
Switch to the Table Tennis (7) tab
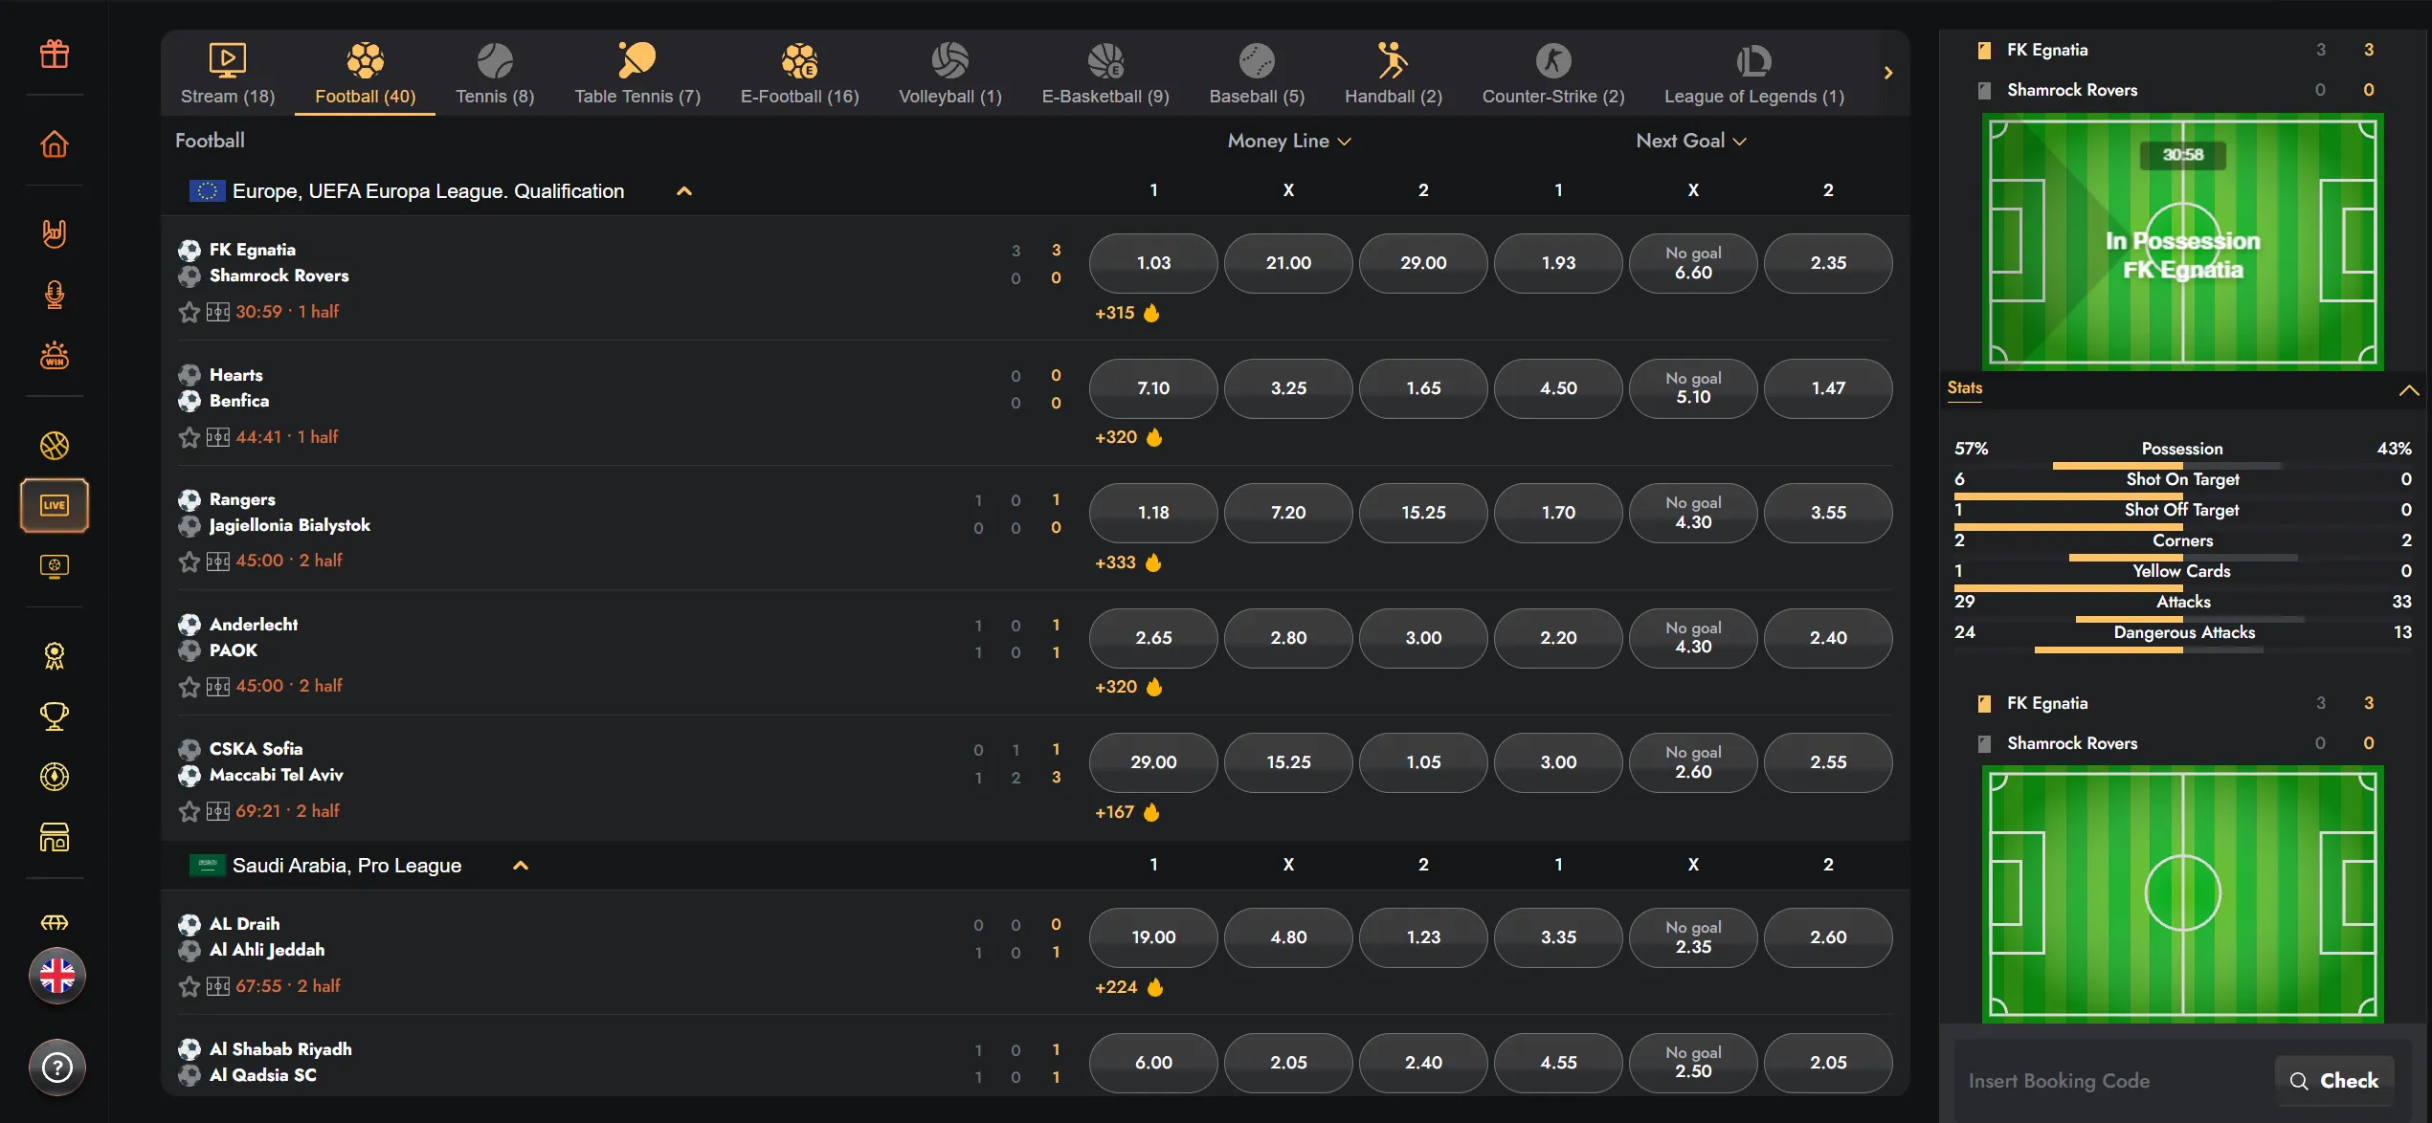coord(637,74)
